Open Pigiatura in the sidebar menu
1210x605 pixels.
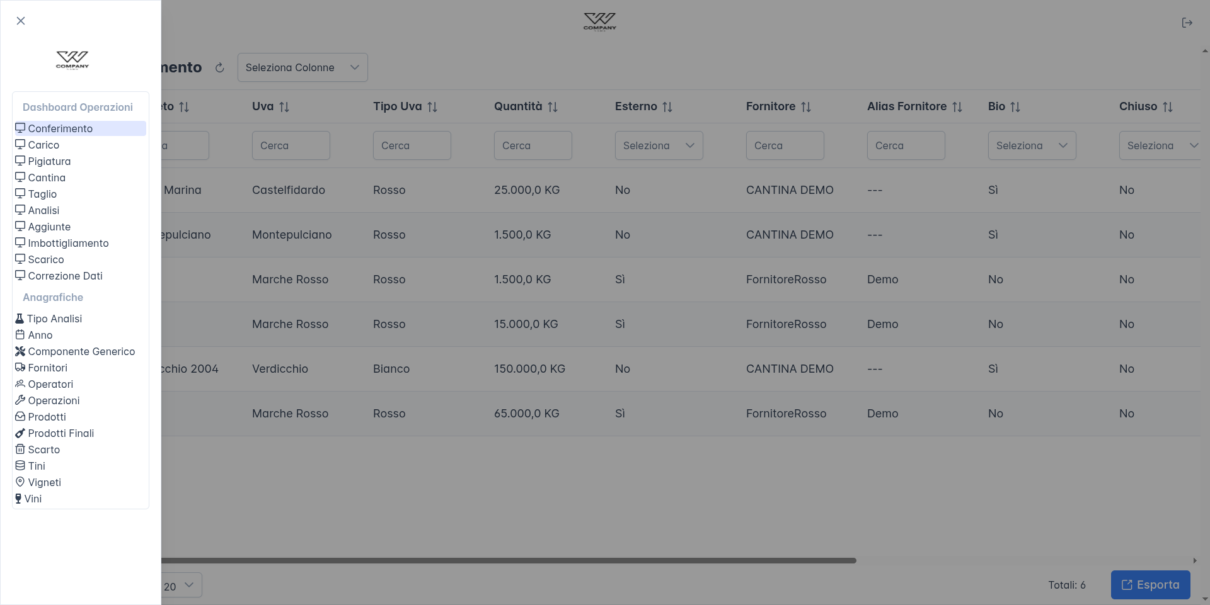pos(49,161)
